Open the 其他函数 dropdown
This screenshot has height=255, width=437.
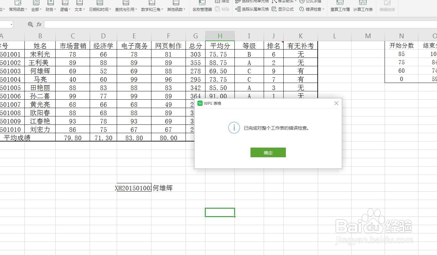coord(176,6)
